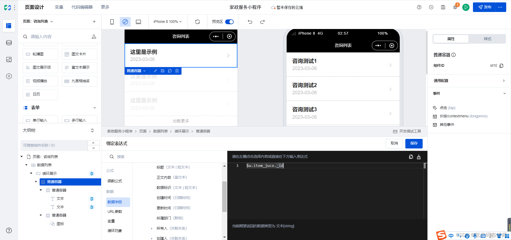This screenshot has height=240, width=511.
Task: Select the mini program preview icon
Action: 125,22
